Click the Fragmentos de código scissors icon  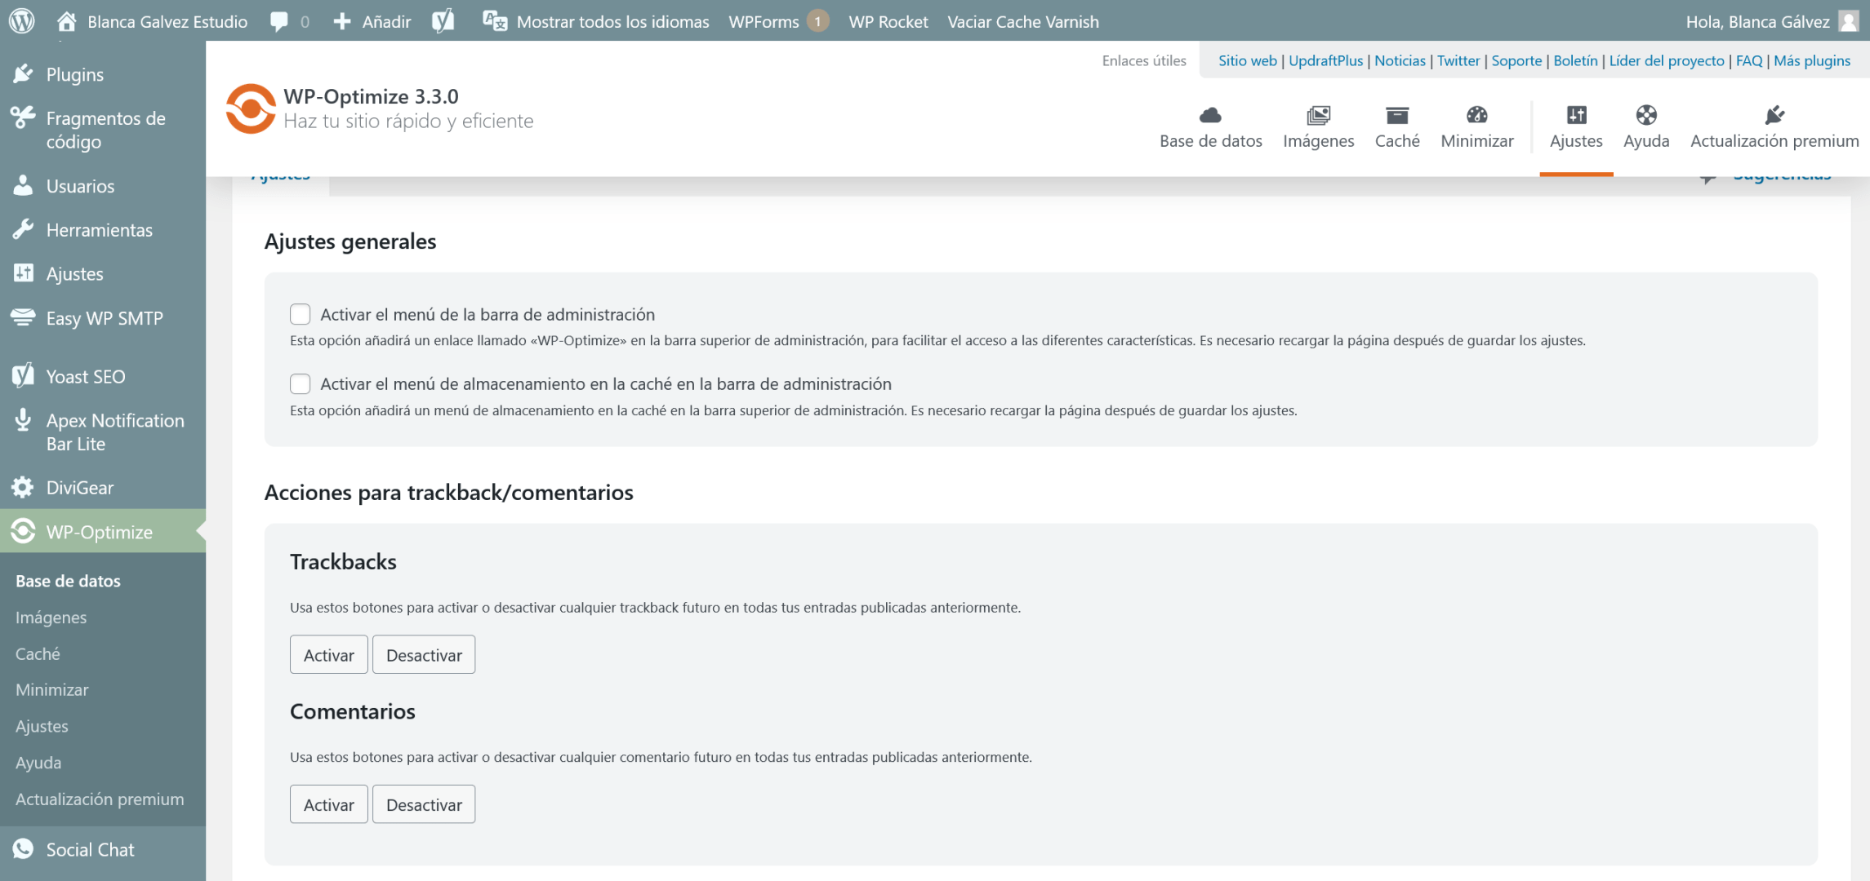click(24, 118)
